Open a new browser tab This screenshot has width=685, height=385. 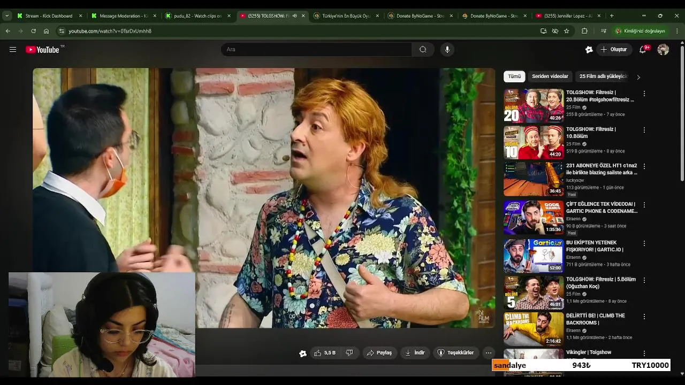click(x=612, y=16)
